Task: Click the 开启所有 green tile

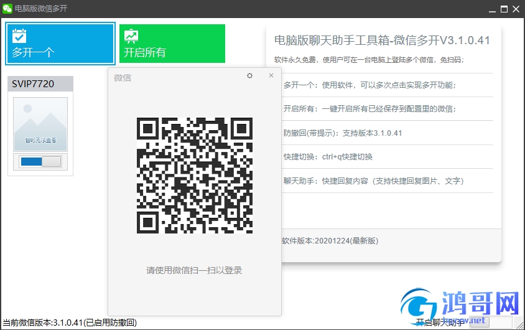Action: 172,44
